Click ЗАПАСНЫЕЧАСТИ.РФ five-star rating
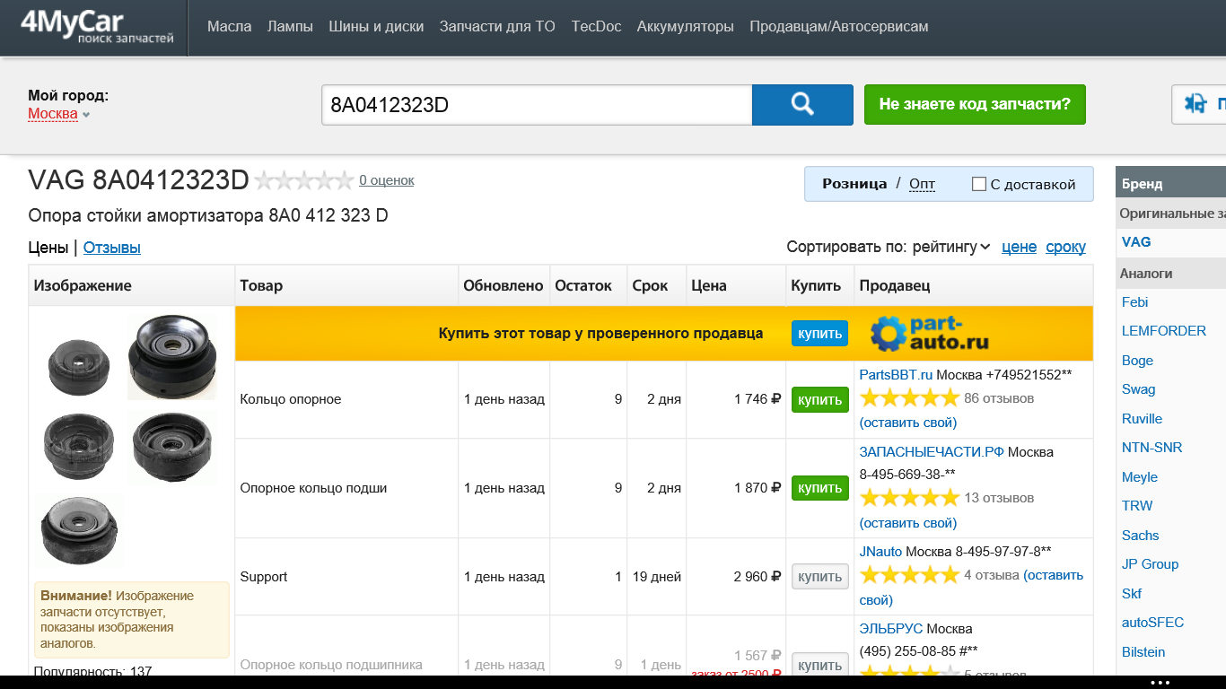This screenshot has width=1226, height=689. point(909,497)
